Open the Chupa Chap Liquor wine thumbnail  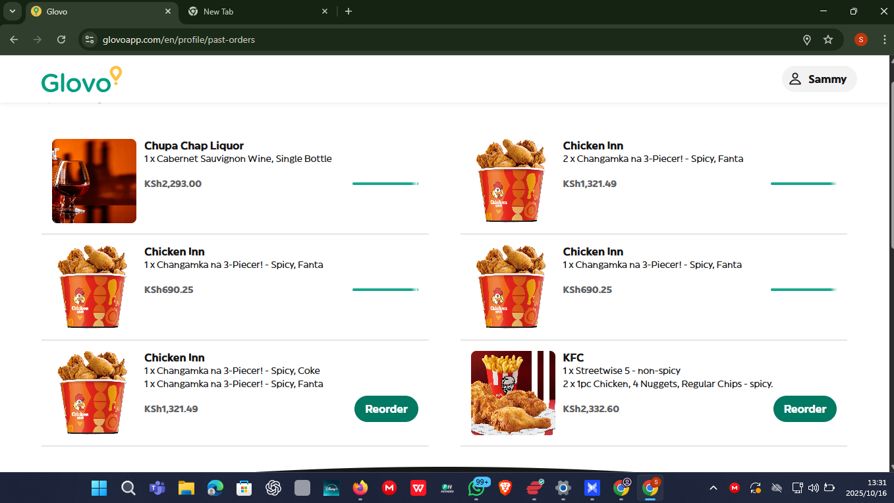(x=94, y=181)
